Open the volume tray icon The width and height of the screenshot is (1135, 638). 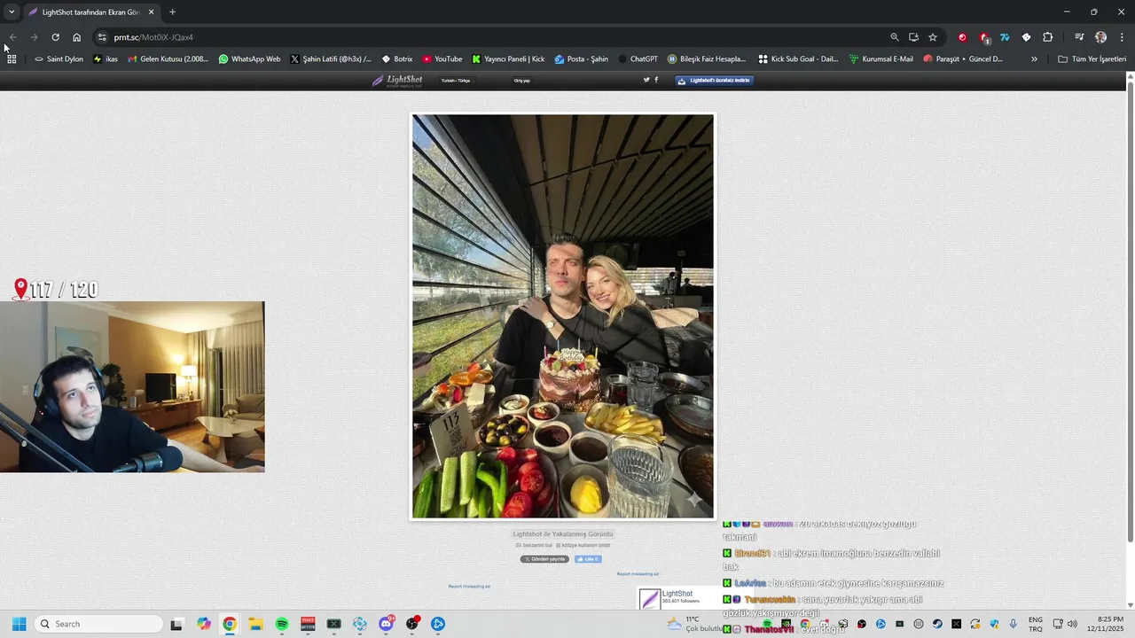[1072, 624]
